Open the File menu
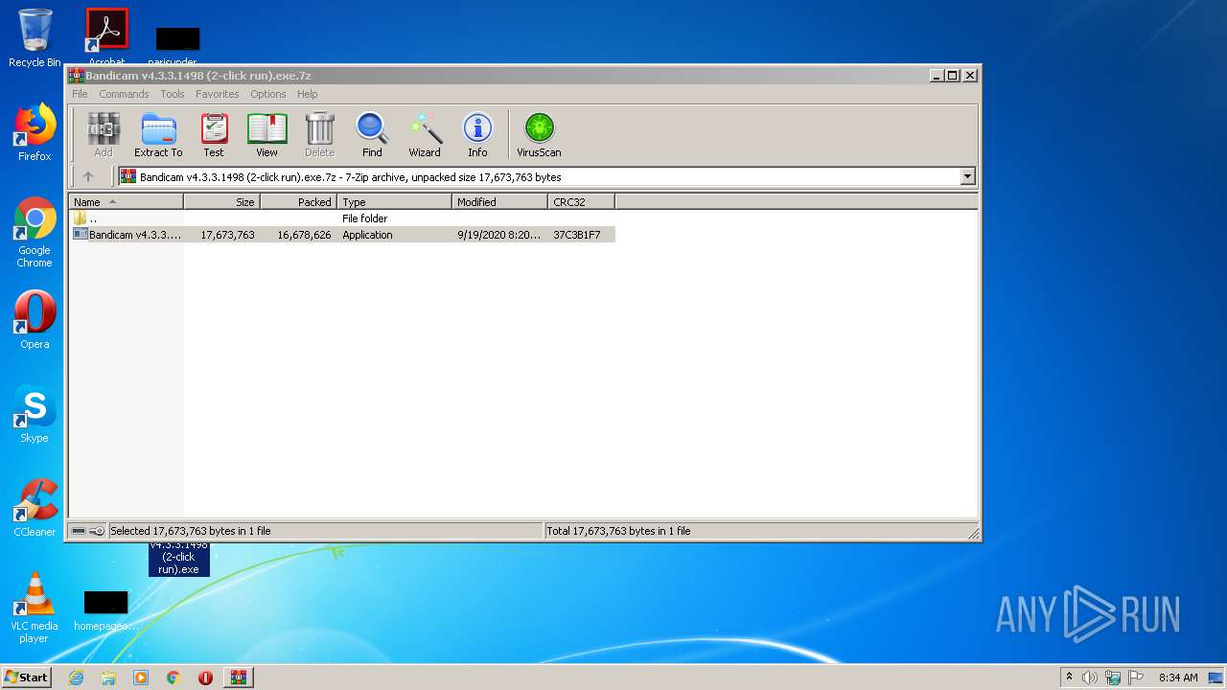1227x690 pixels. [x=80, y=94]
